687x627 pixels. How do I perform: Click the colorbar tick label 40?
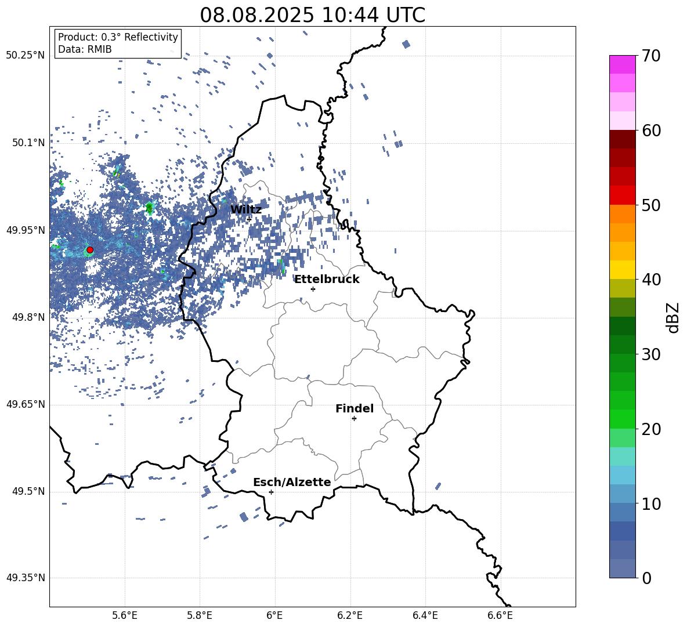pyautogui.click(x=651, y=280)
